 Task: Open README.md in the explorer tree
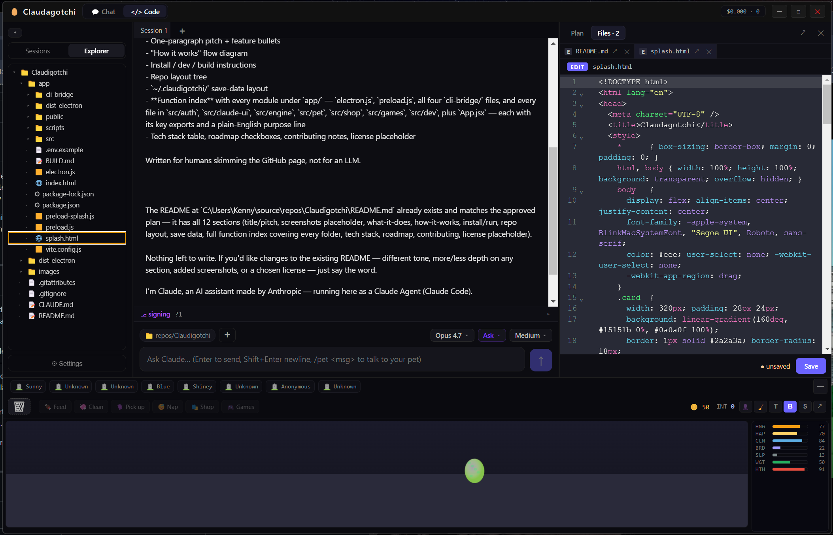pos(56,316)
